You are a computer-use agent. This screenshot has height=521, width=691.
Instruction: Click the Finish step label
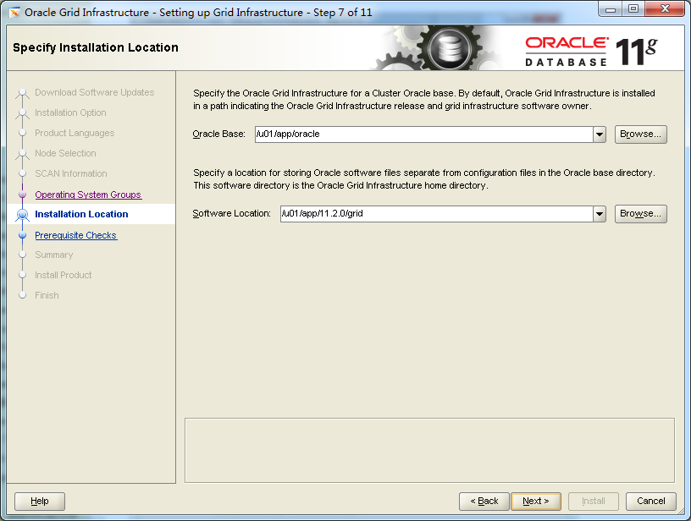(x=47, y=295)
